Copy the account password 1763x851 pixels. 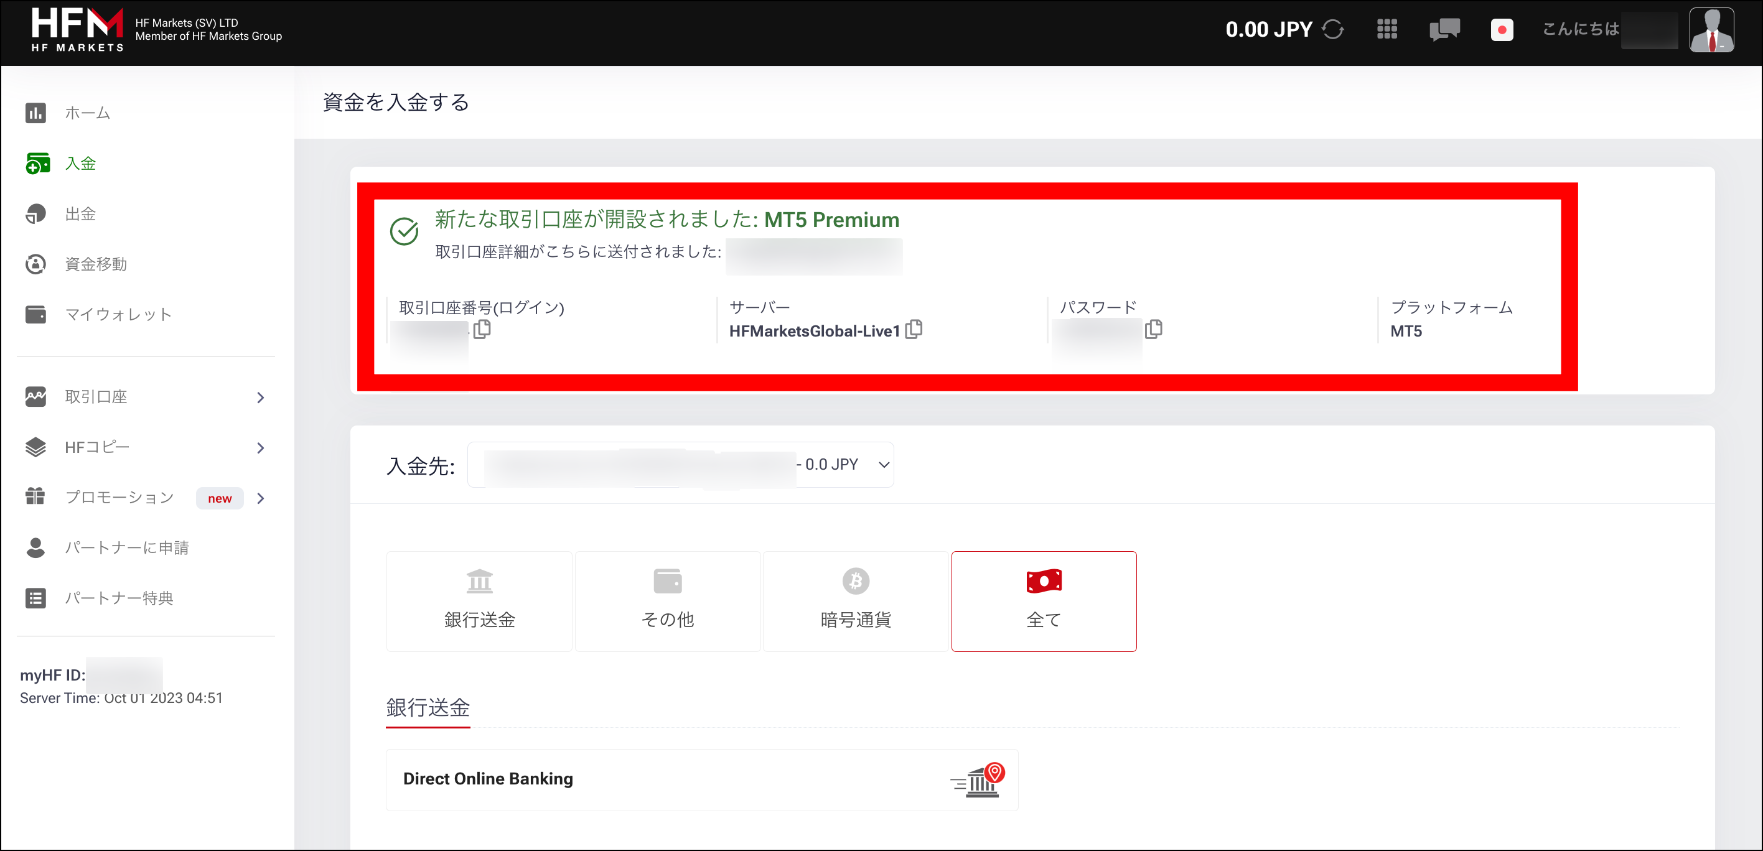click(1154, 330)
